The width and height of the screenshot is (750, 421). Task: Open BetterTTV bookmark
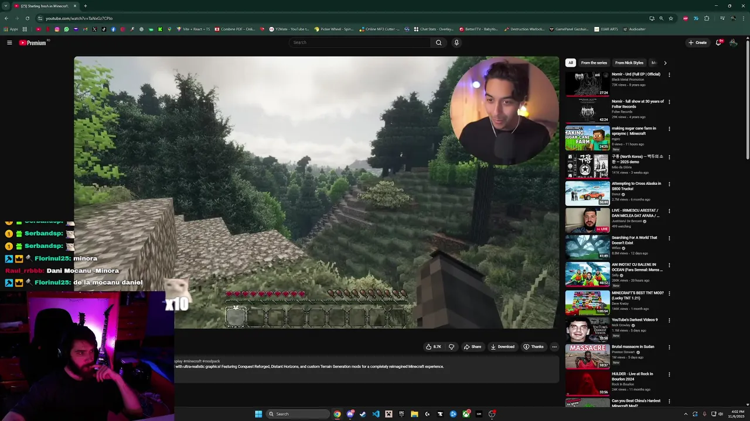click(x=479, y=29)
